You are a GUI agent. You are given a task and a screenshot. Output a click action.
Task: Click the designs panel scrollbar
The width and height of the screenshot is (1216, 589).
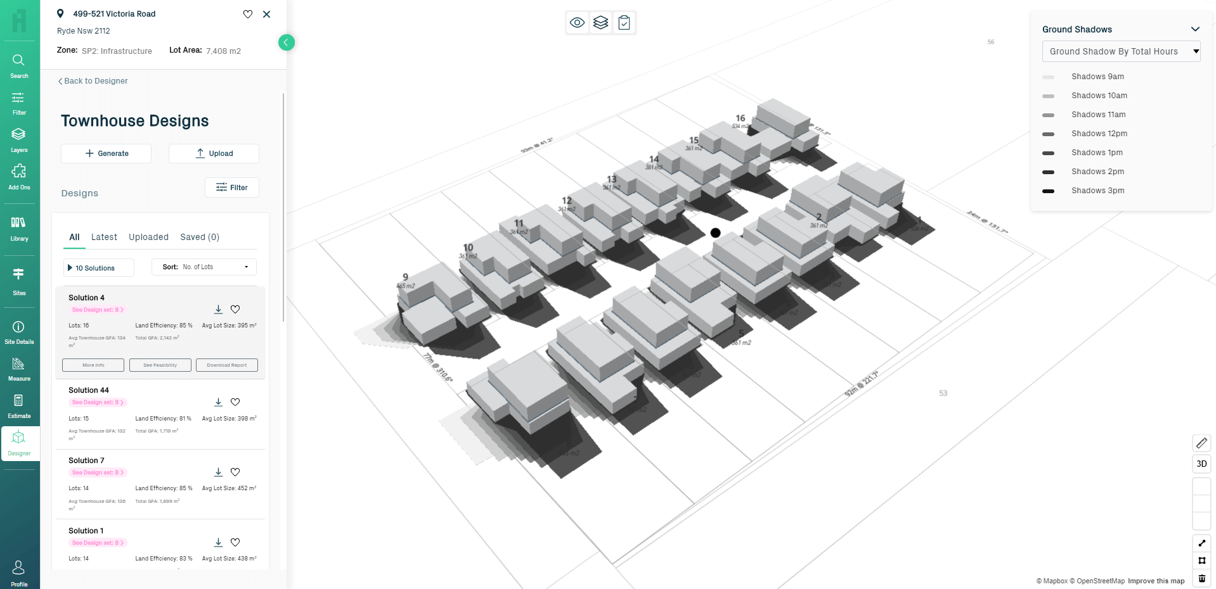click(283, 207)
